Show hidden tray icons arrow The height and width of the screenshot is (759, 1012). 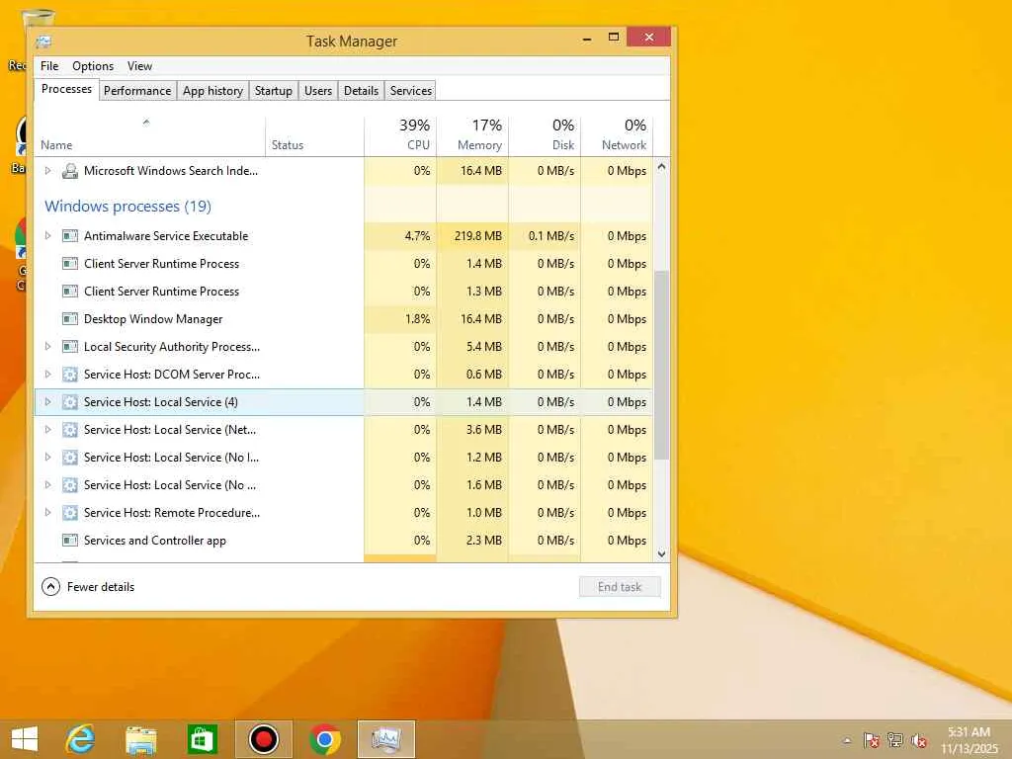[847, 741]
